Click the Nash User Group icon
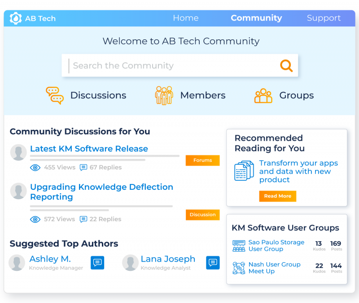359x303 pixels. point(239,268)
